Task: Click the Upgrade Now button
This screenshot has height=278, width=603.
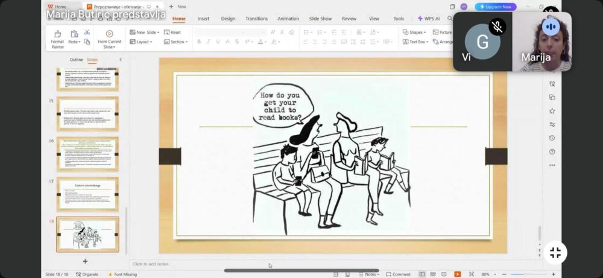Action: tap(496, 7)
